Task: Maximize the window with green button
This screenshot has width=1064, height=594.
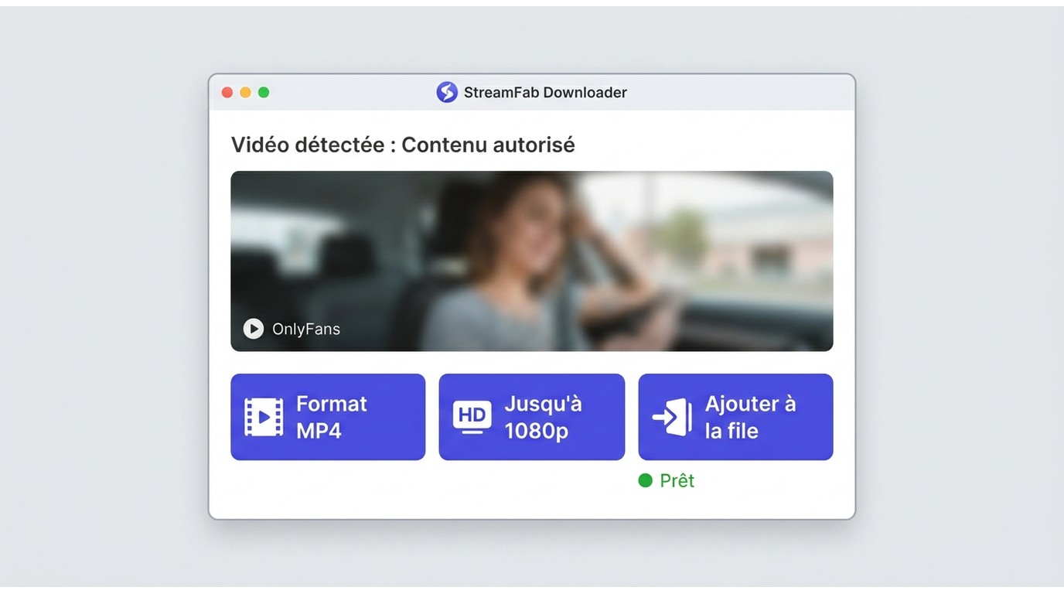Action: coord(264,92)
